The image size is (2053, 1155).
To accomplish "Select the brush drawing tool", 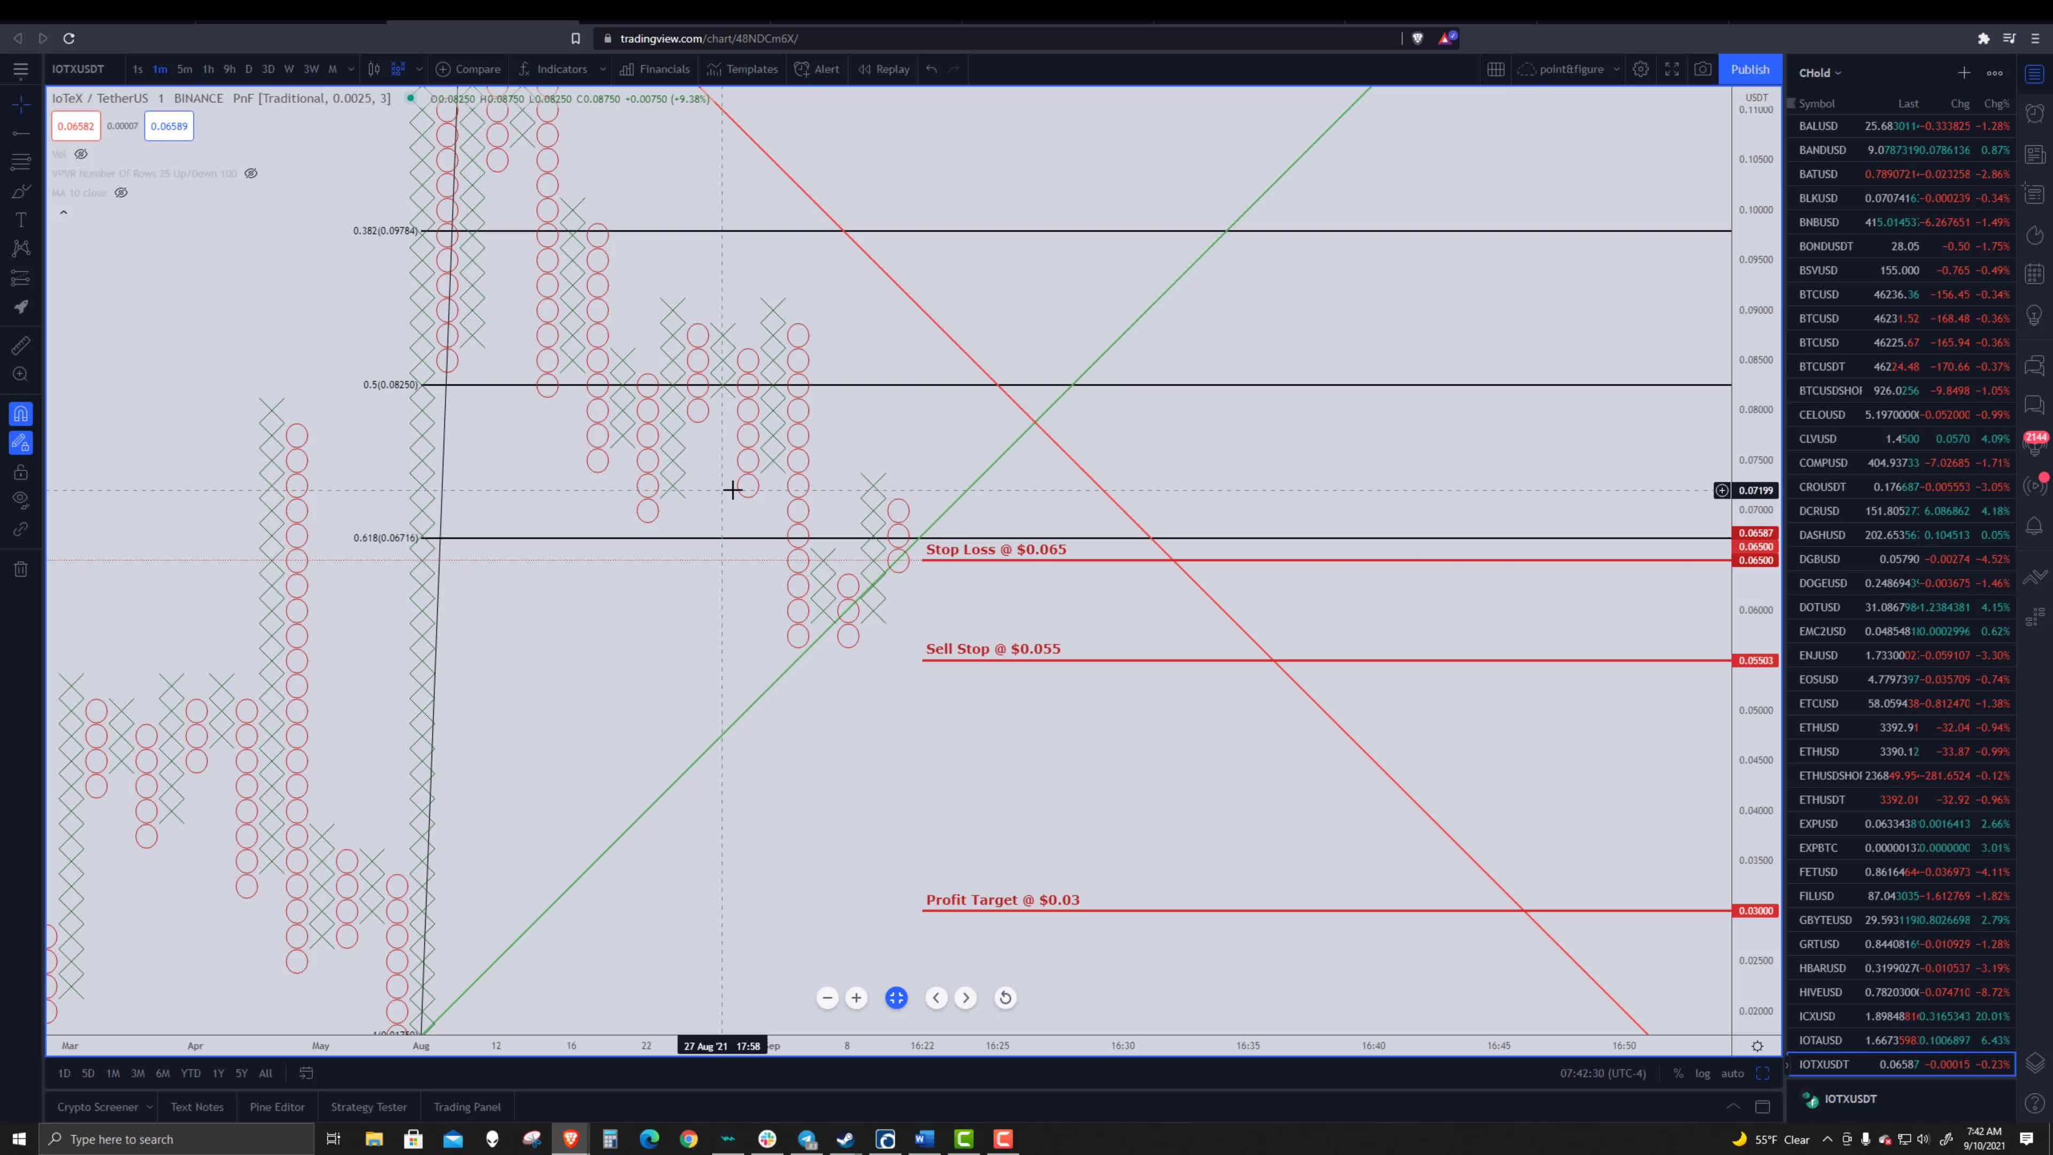I will 21,191.
